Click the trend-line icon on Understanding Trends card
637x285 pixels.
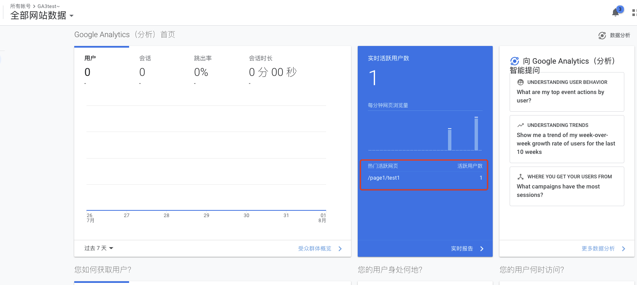tap(520, 125)
